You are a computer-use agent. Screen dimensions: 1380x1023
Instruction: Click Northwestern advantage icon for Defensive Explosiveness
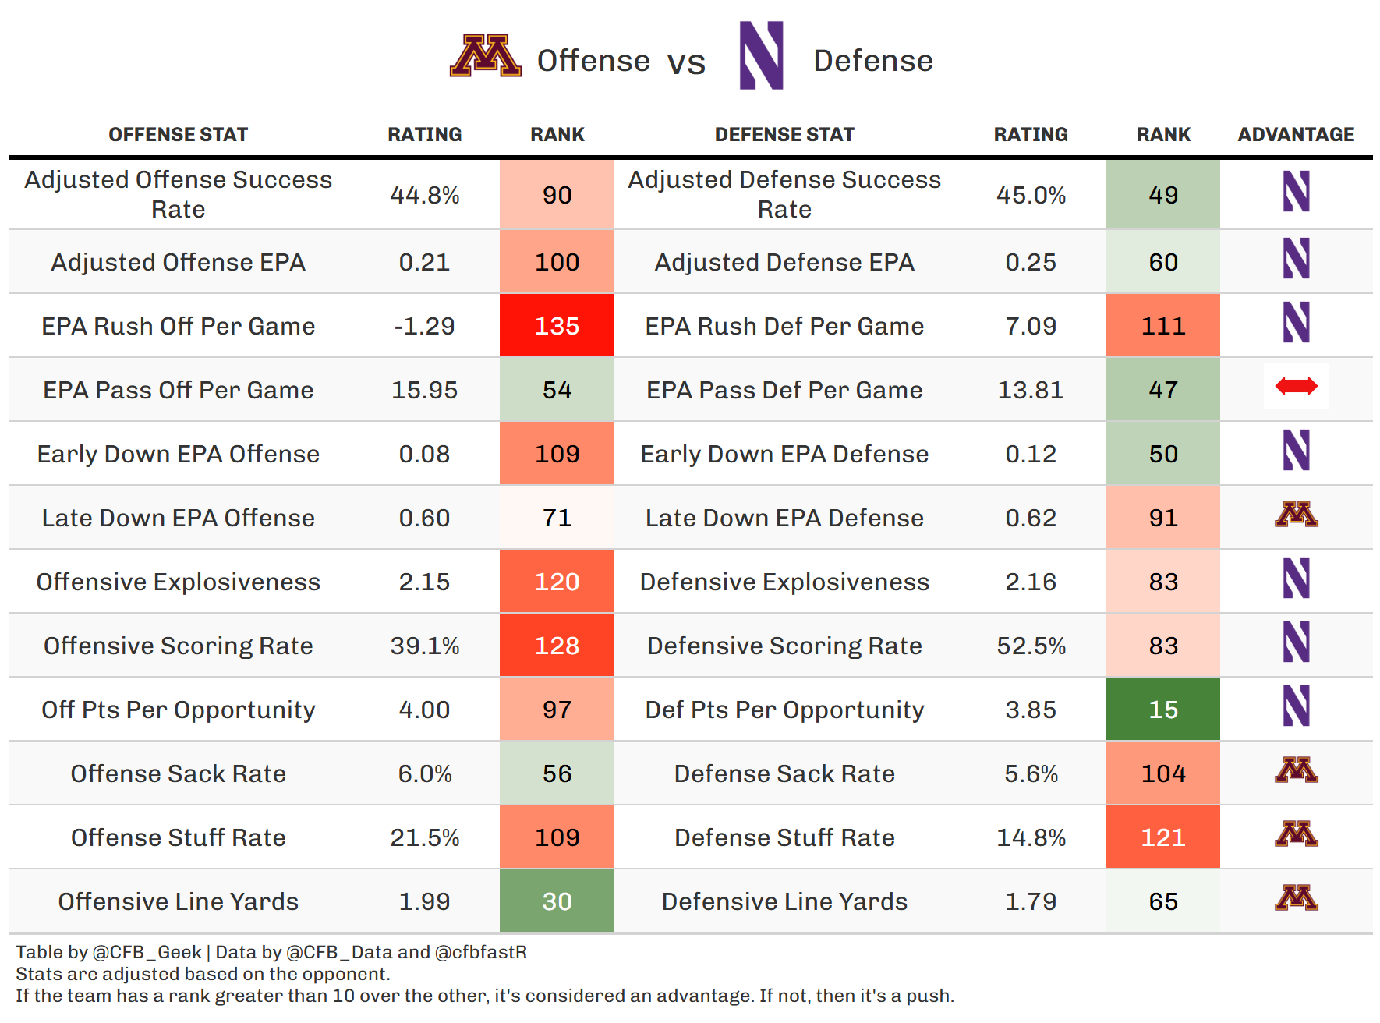tap(1296, 579)
